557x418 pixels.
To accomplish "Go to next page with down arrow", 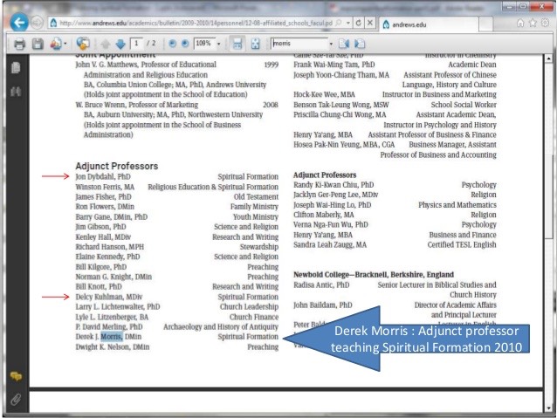I will (x=120, y=44).
